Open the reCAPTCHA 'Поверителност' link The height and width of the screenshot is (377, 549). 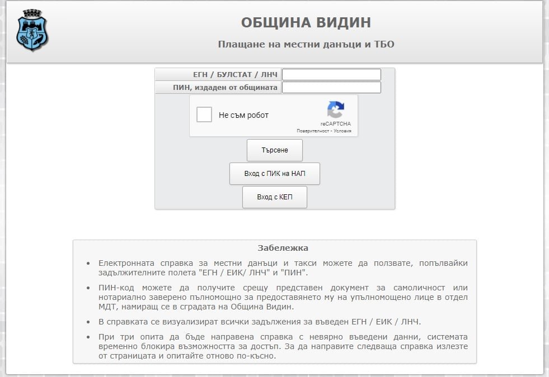313,131
